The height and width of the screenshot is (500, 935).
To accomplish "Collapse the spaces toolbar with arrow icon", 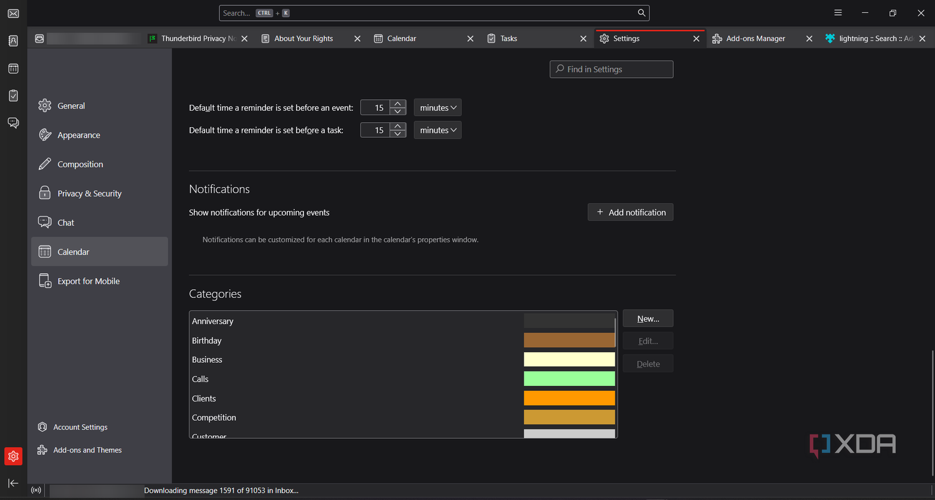I will pyautogui.click(x=13, y=483).
